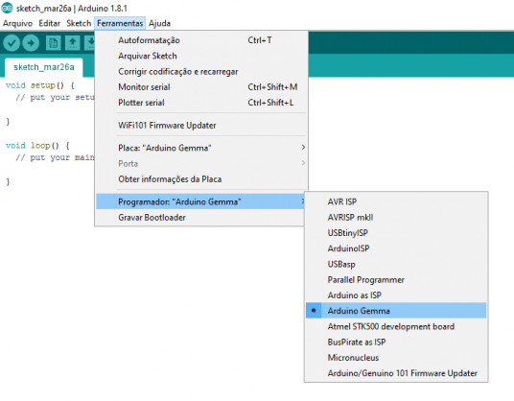
Task: Open the Ajuda menu
Action: coord(159,23)
